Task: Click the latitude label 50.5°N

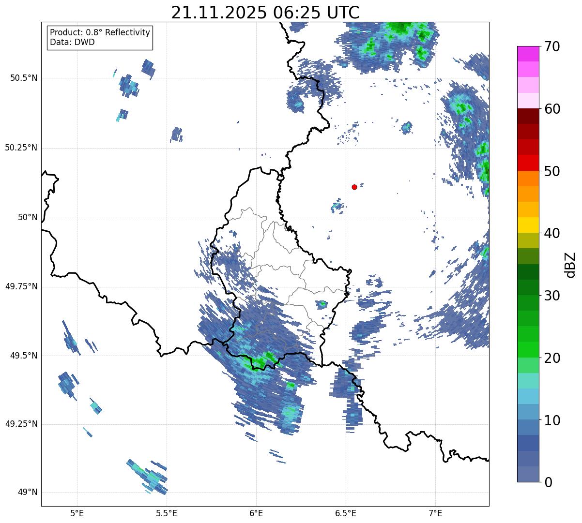Action: (x=24, y=78)
